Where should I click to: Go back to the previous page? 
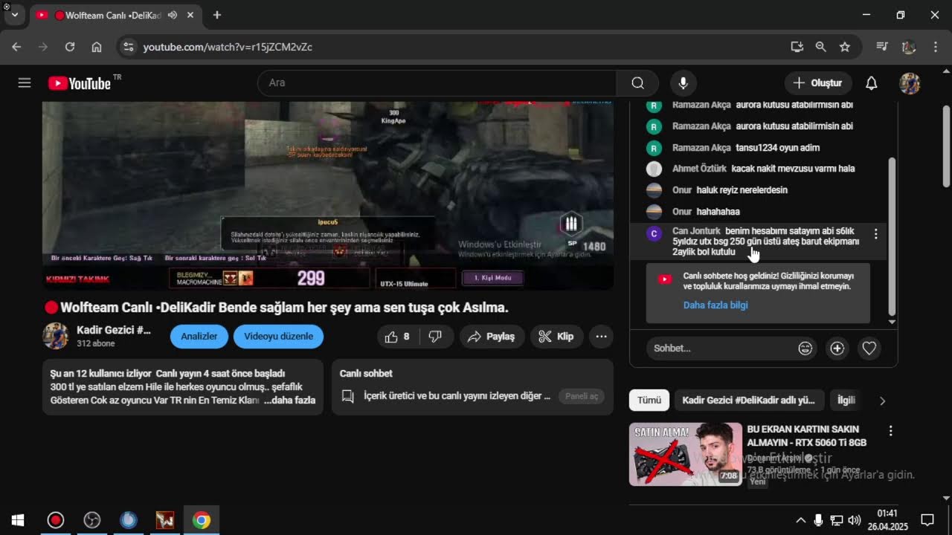(x=16, y=47)
